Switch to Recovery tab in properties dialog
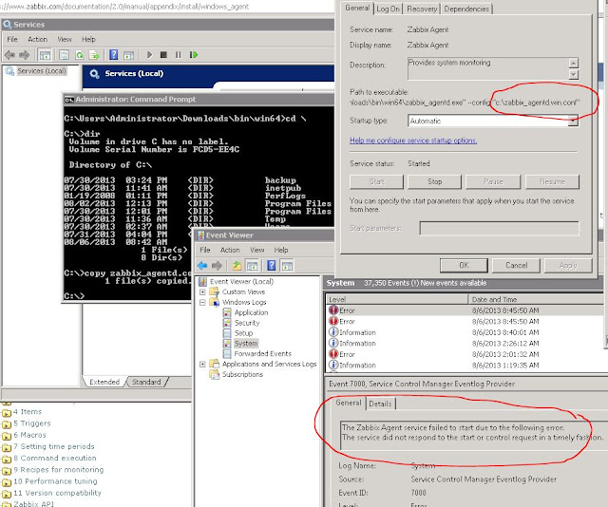 pos(422,9)
